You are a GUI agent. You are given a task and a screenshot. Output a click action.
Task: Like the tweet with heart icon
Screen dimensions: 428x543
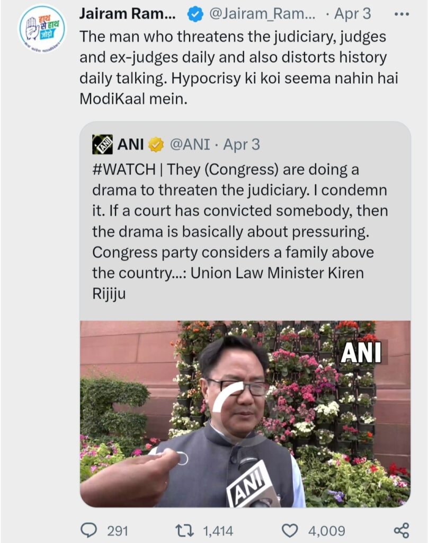point(290,530)
